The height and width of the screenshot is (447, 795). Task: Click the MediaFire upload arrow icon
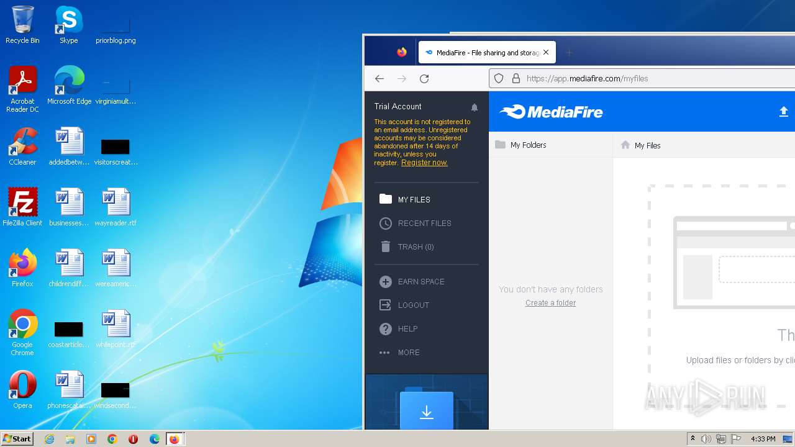pyautogui.click(x=784, y=112)
